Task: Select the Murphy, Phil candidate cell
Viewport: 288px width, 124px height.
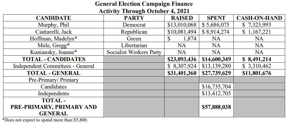Action: (x=53, y=25)
